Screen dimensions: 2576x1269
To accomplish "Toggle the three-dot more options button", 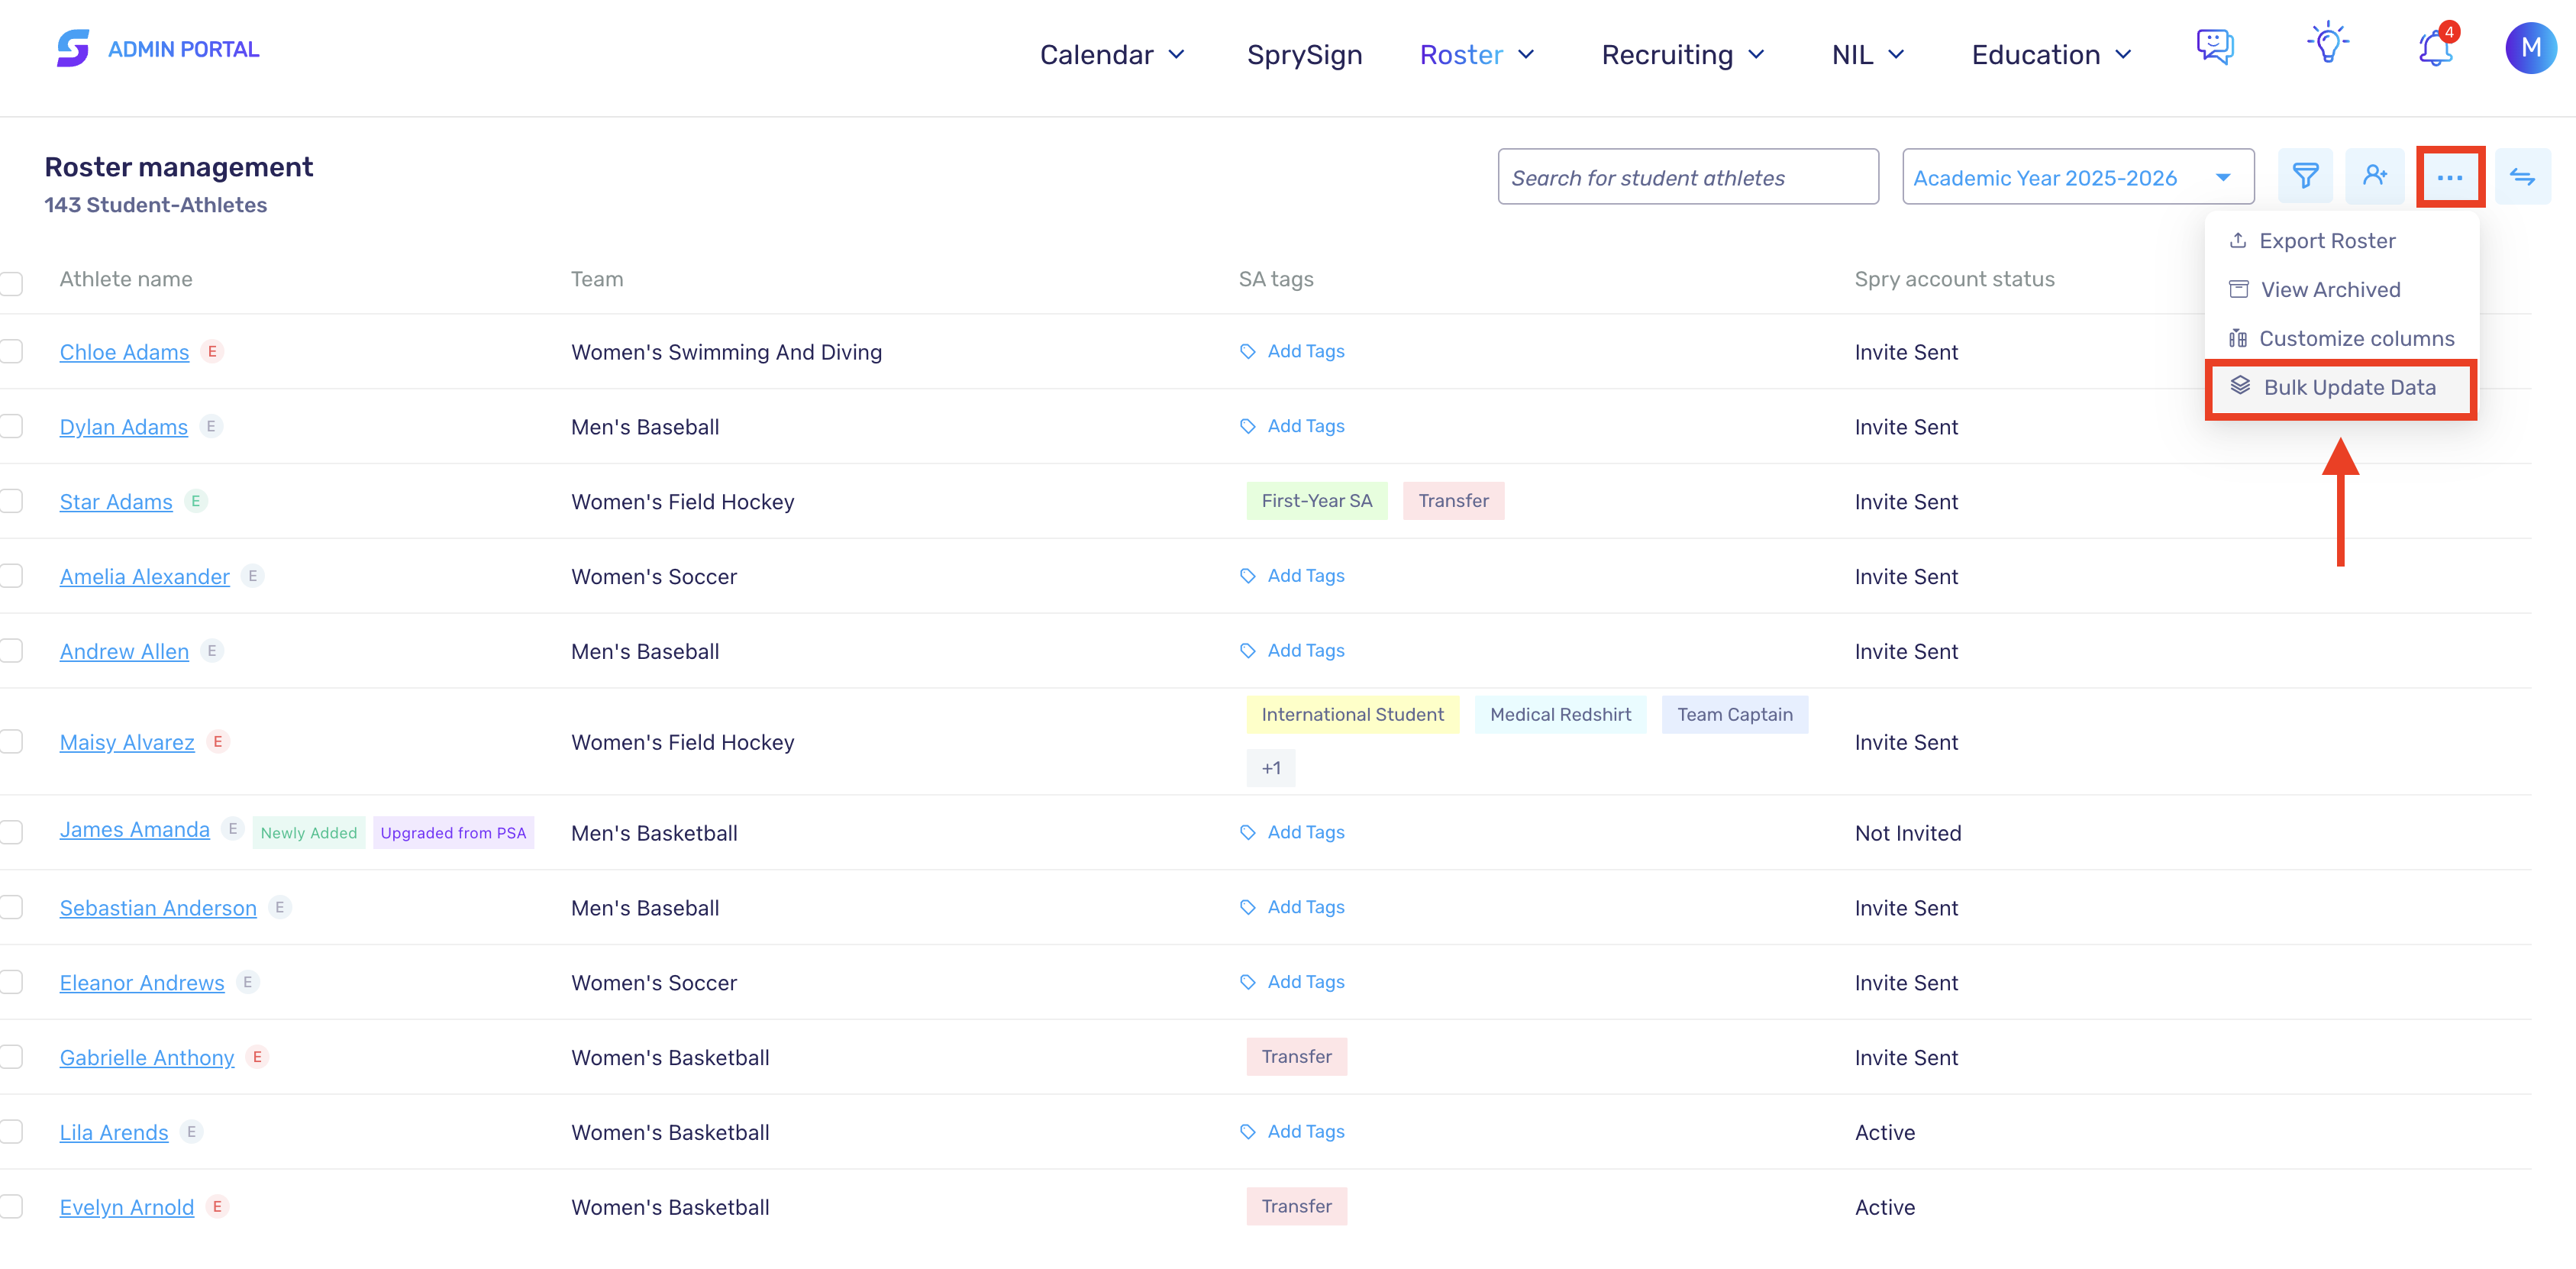I will (x=2450, y=177).
